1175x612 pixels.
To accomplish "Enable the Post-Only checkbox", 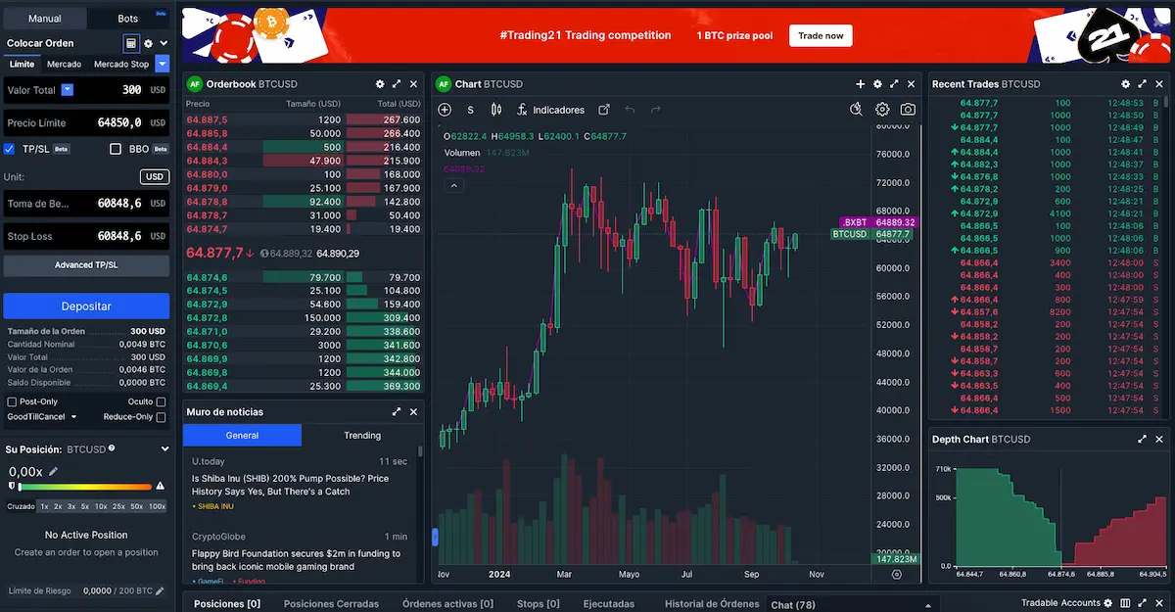I will pos(13,401).
